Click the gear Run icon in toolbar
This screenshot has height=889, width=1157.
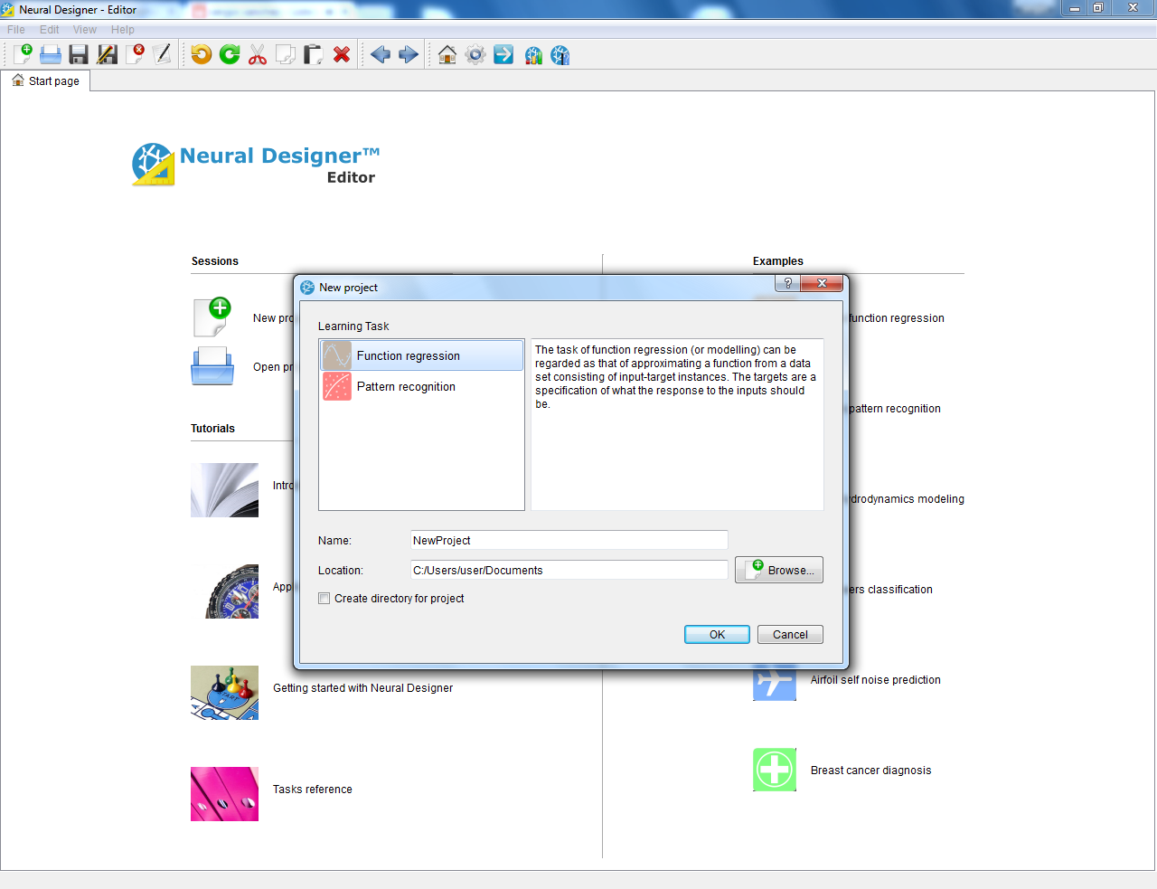tap(475, 54)
